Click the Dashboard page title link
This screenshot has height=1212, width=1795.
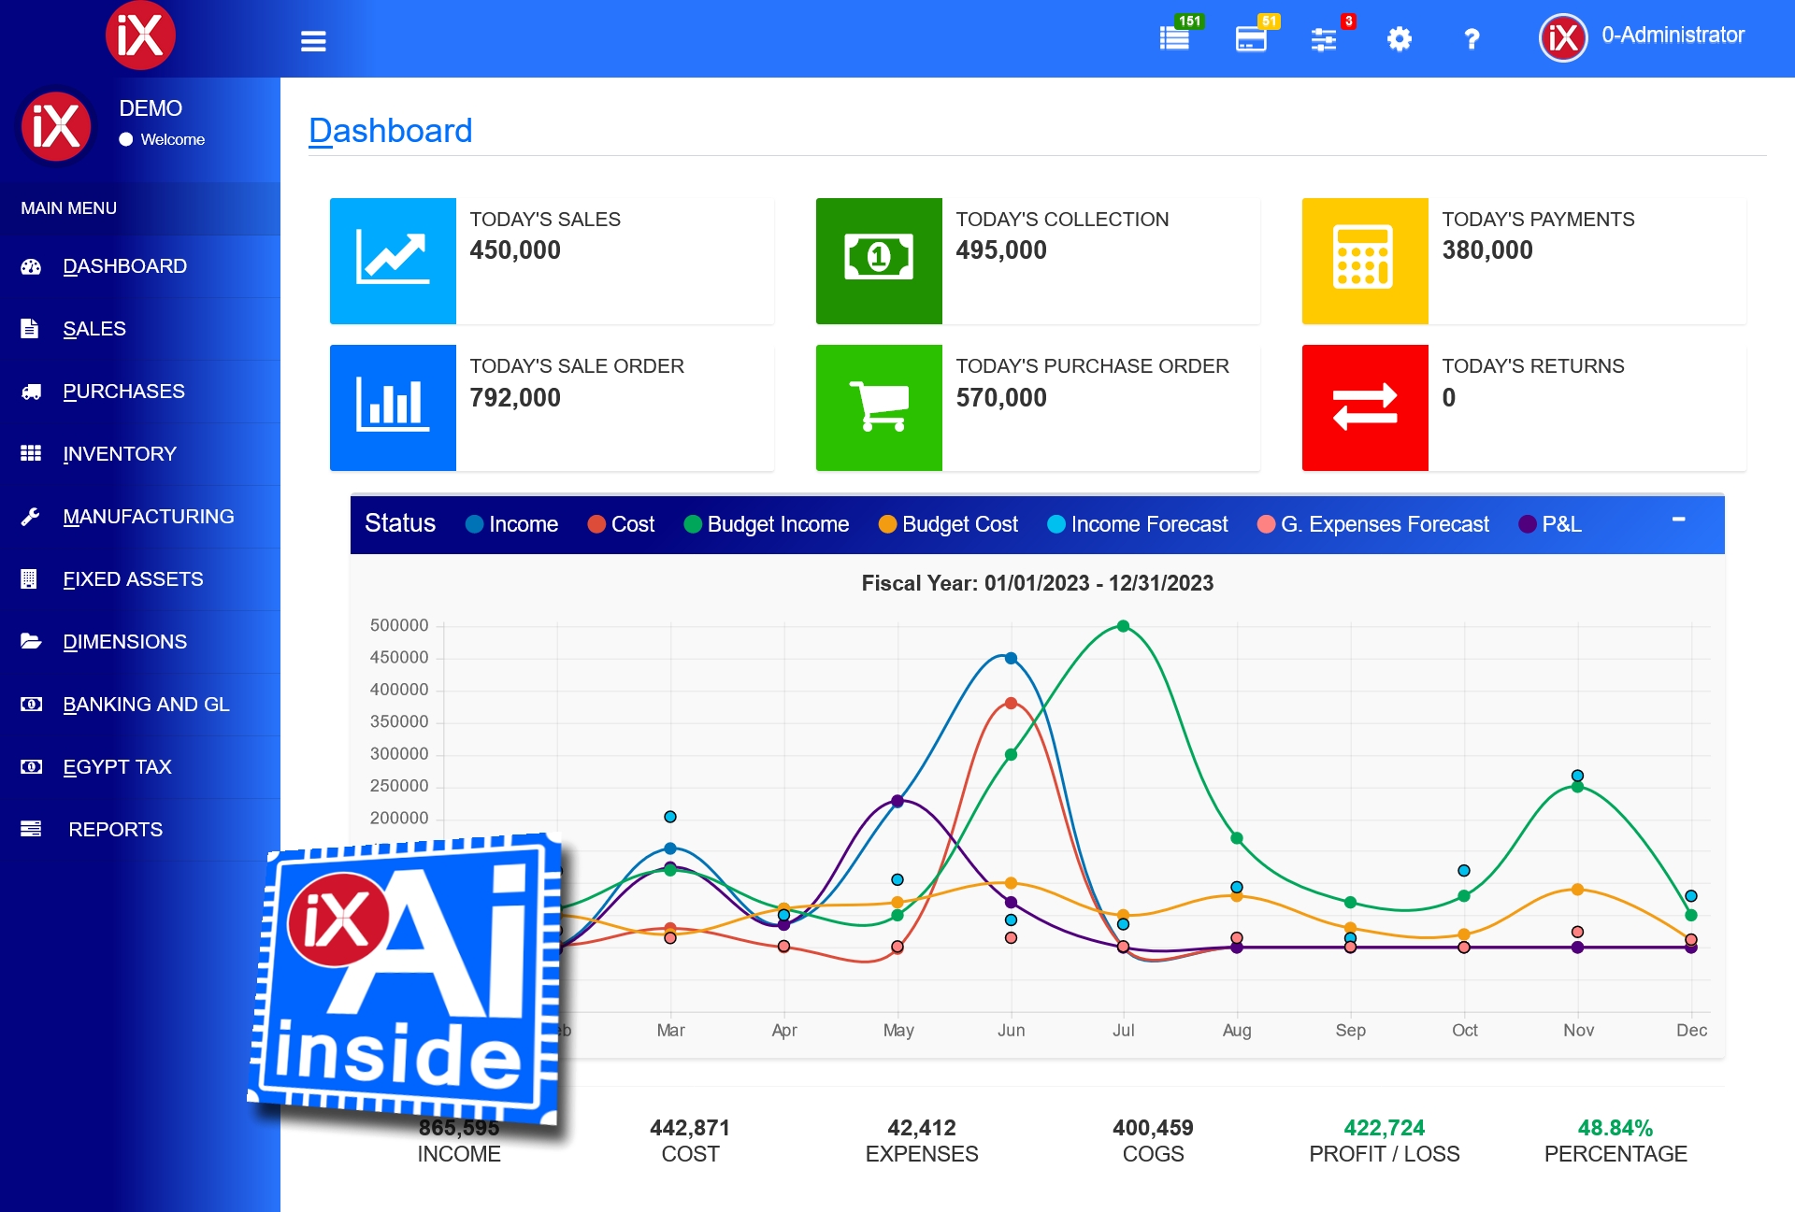pos(390,131)
